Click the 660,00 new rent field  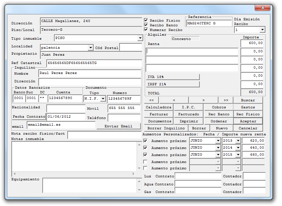[x=253, y=155]
